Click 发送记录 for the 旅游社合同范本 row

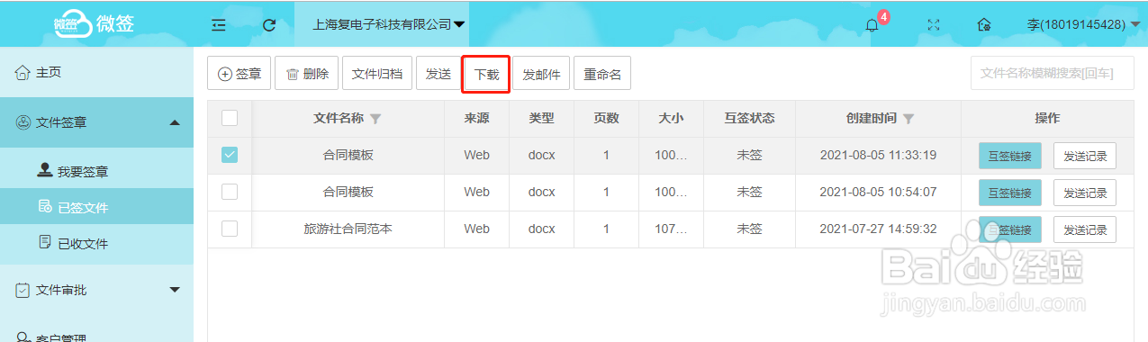click(1085, 229)
